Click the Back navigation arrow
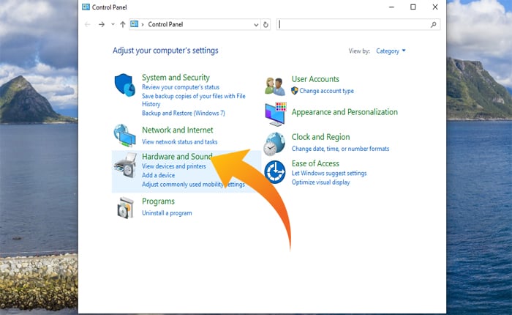This screenshot has height=315, width=512. (88, 24)
